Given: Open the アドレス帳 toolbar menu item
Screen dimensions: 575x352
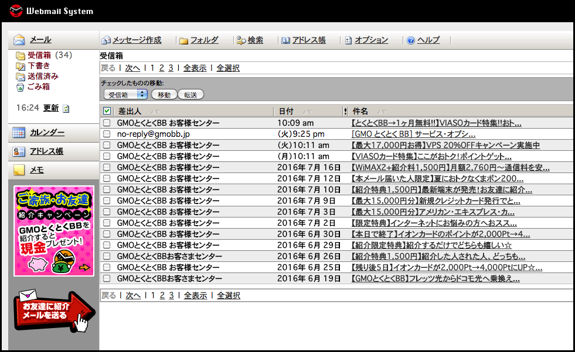Looking at the screenshot, I should (309, 40).
